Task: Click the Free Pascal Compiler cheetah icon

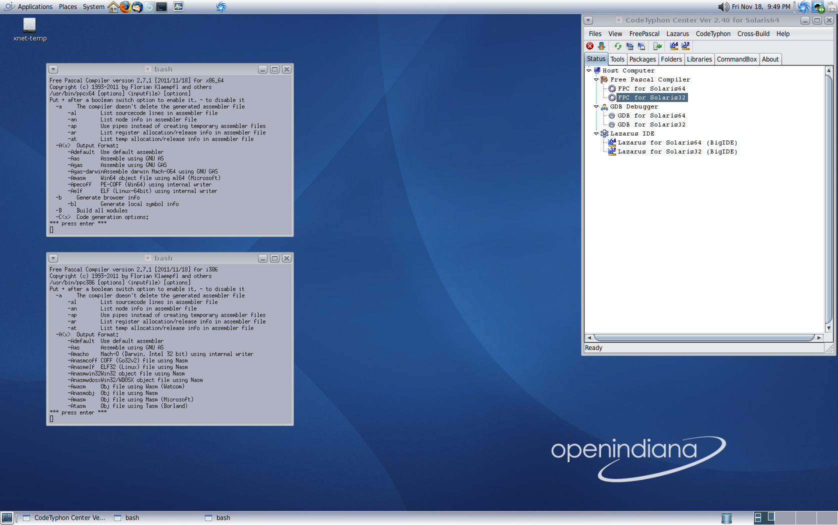Action: coord(604,79)
